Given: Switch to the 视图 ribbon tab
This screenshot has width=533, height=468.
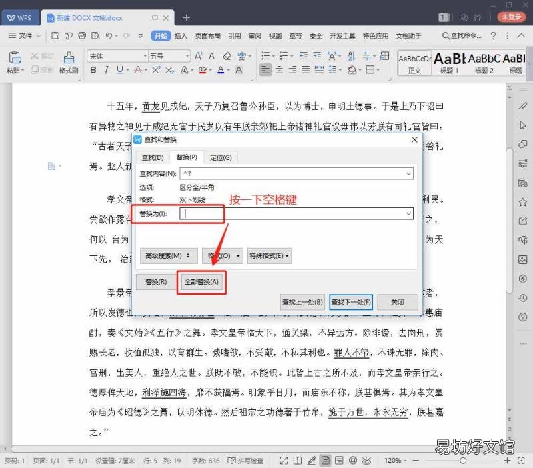Looking at the screenshot, I should [x=275, y=35].
